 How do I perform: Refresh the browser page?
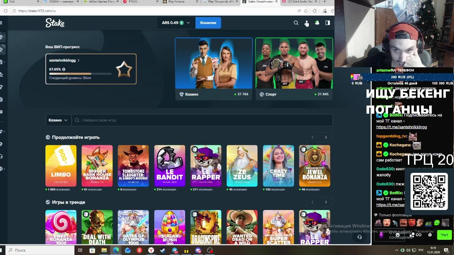[x=6, y=11]
